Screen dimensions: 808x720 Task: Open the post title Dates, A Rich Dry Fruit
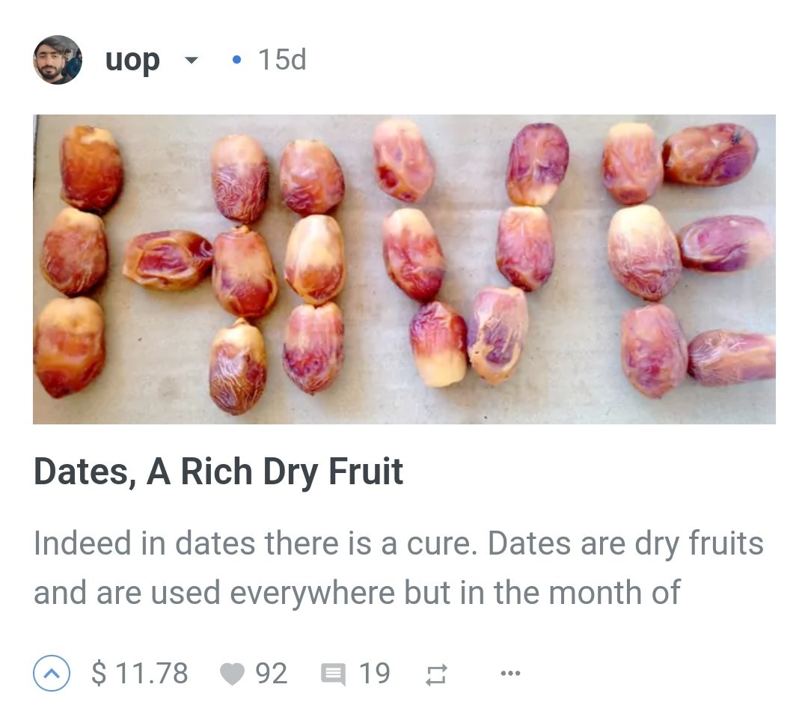point(218,471)
